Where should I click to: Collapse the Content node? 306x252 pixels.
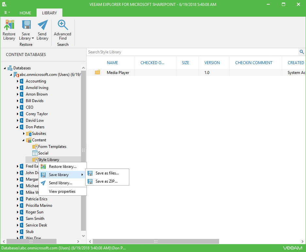click(x=24, y=140)
